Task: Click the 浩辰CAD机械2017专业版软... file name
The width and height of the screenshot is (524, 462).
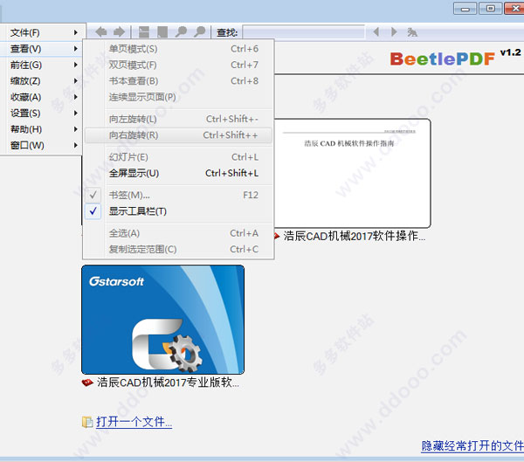Action: tap(168, 383)
